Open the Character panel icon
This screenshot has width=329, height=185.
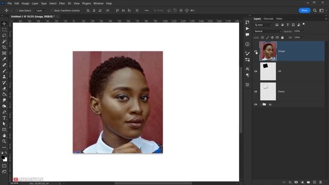247,69
